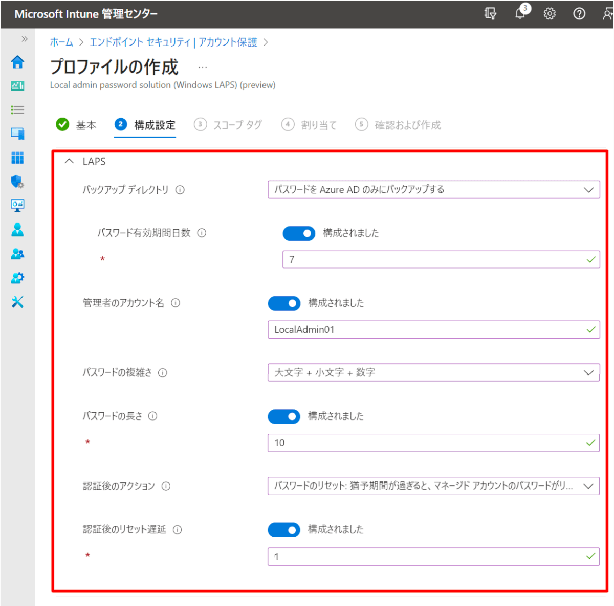The image size is (614, 606).
Task: Open the Users icon in sidebar
Action: [x=17, y=230]
